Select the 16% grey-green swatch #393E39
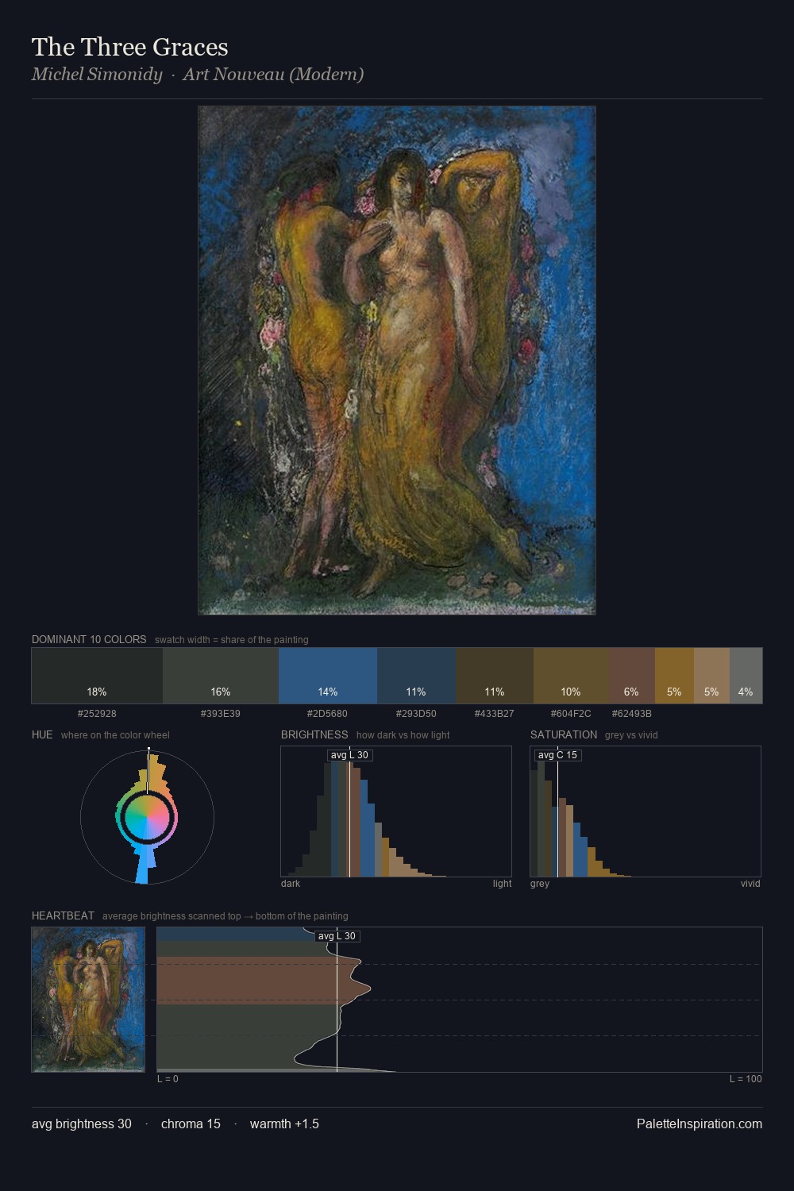The width and height of the screenshot is (794, 1191). 221,676
